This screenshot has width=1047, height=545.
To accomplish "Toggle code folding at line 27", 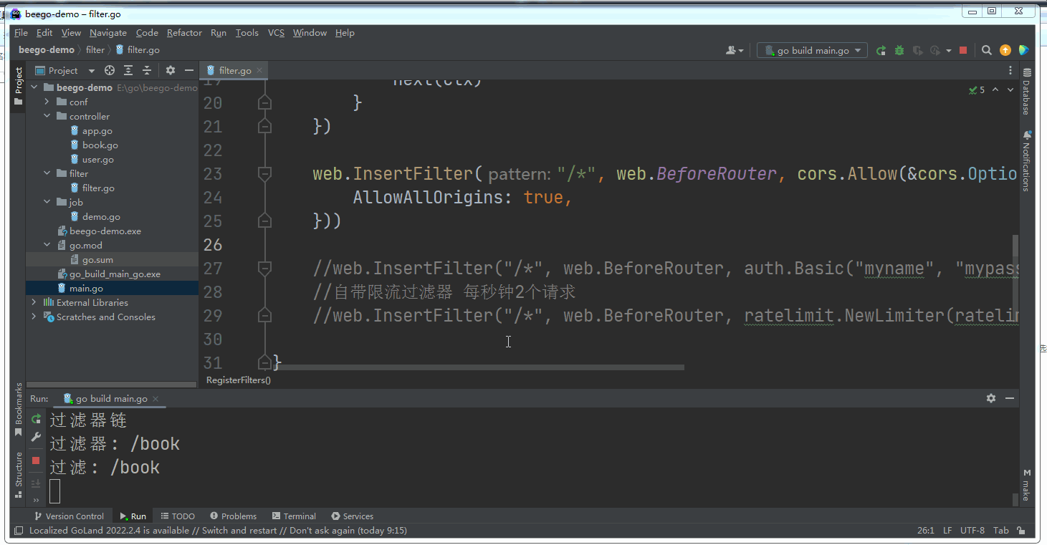I will click(264, 268).
